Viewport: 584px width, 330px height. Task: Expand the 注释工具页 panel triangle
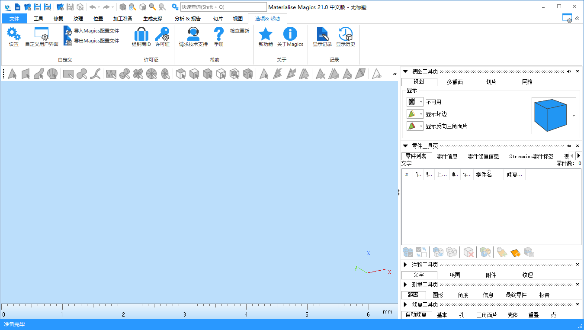click(405, 265)
